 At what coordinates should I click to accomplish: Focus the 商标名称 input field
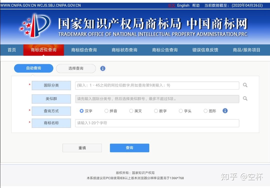pos(157,123)
